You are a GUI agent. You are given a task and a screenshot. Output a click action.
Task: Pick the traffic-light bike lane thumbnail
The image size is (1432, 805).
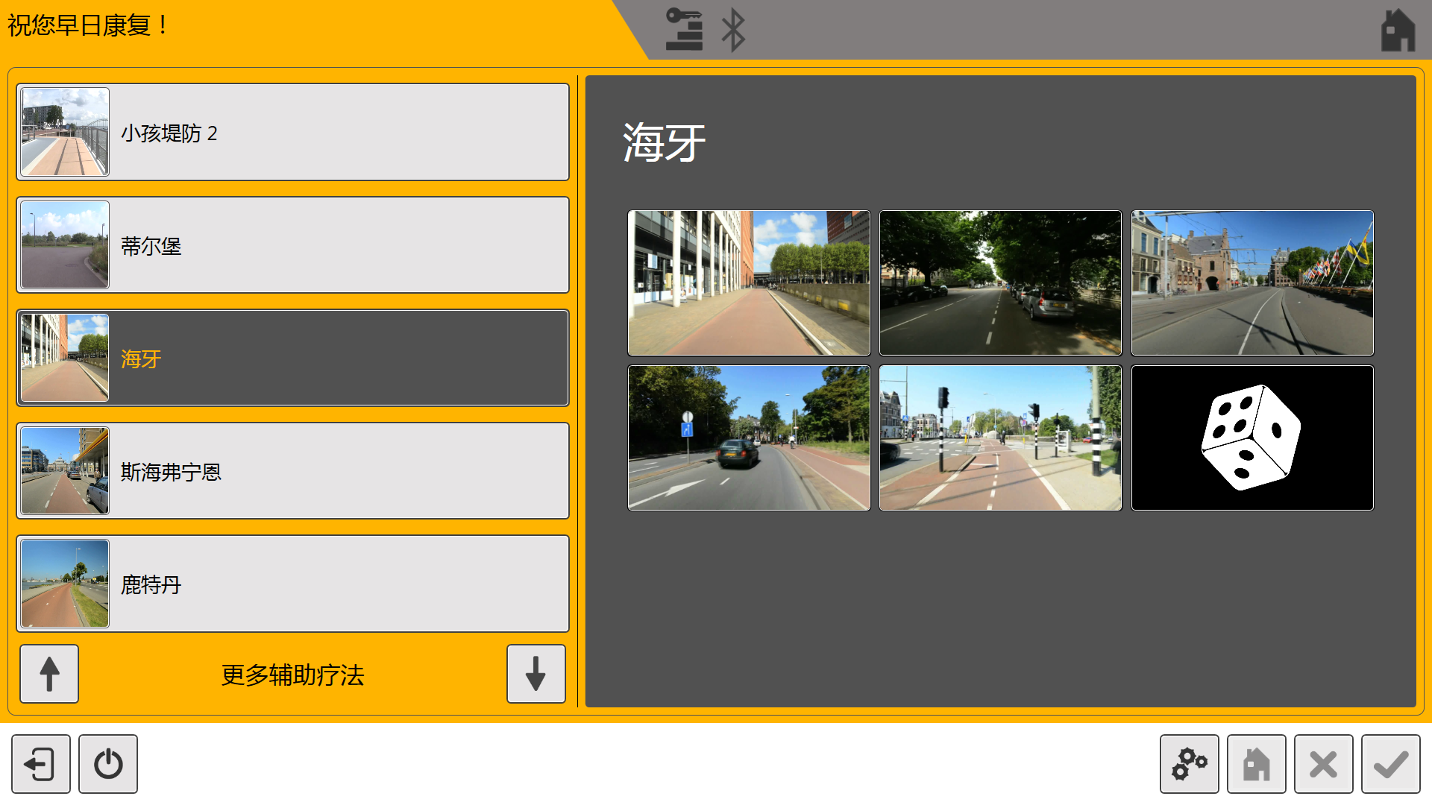(x=999, y=438)
